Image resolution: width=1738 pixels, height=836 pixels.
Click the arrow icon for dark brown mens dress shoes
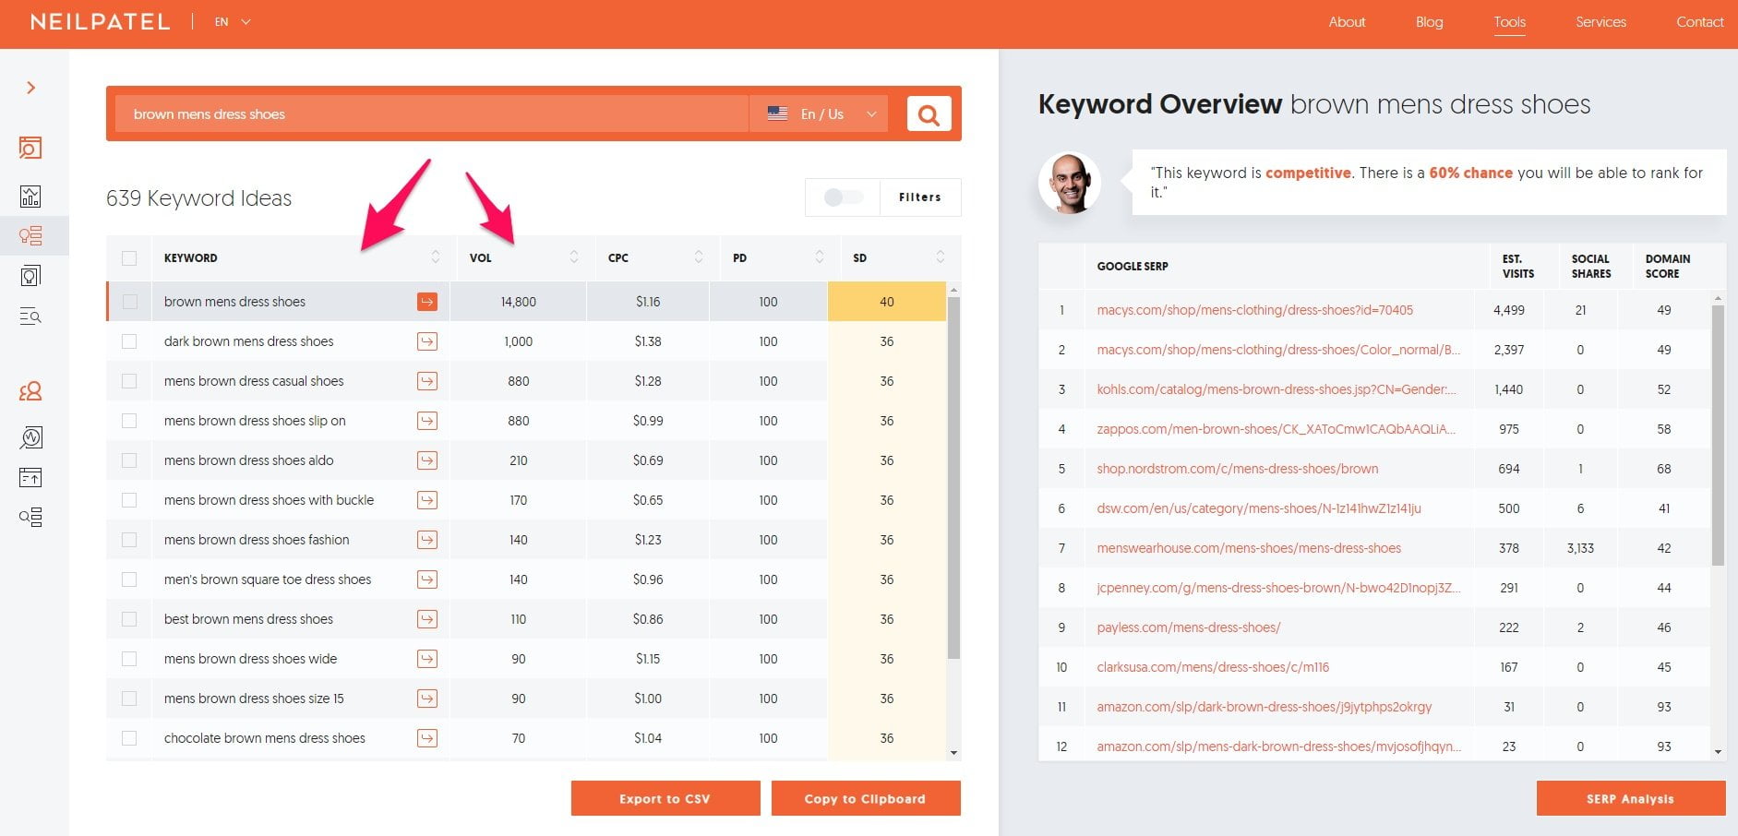(427, 341)
